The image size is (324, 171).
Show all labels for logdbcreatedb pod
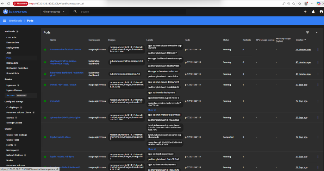[152, 149]
